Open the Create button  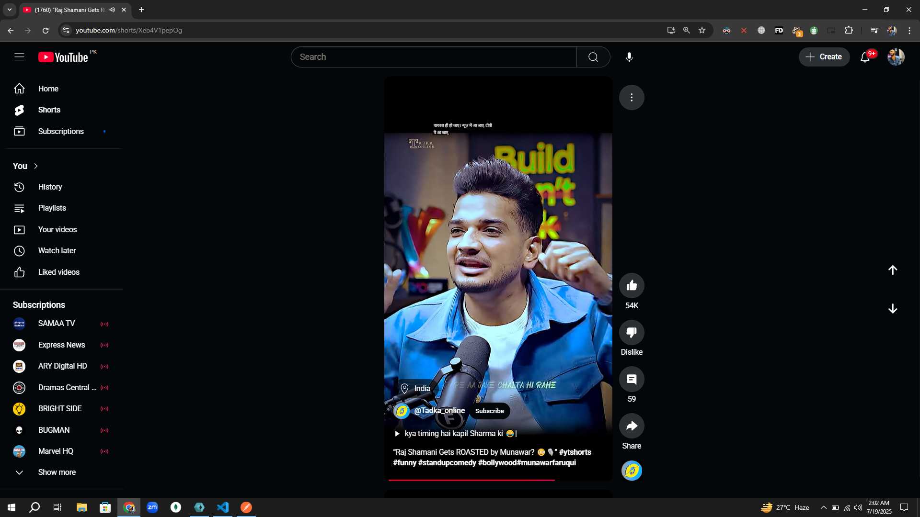(x=824, y=57)
